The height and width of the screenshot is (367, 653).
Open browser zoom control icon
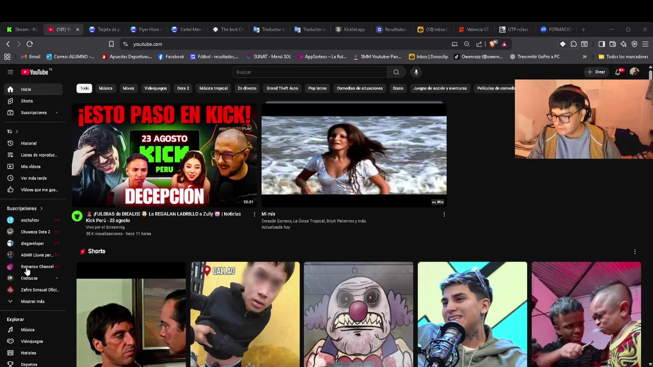pos(467,44)
